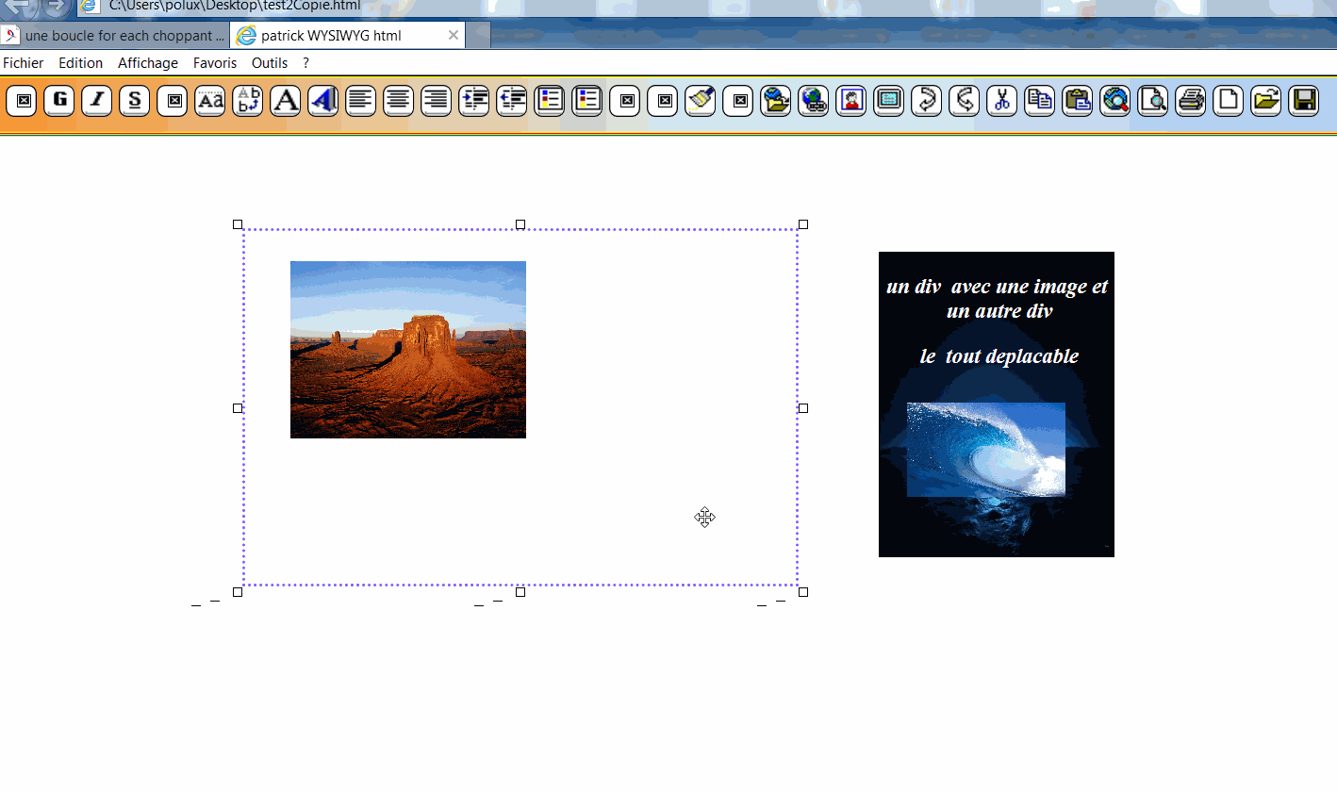Open the Affichage menu

click(148, 63)
